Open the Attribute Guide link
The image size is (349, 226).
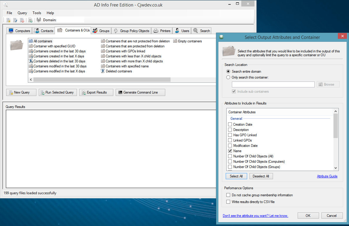[327, 176]
